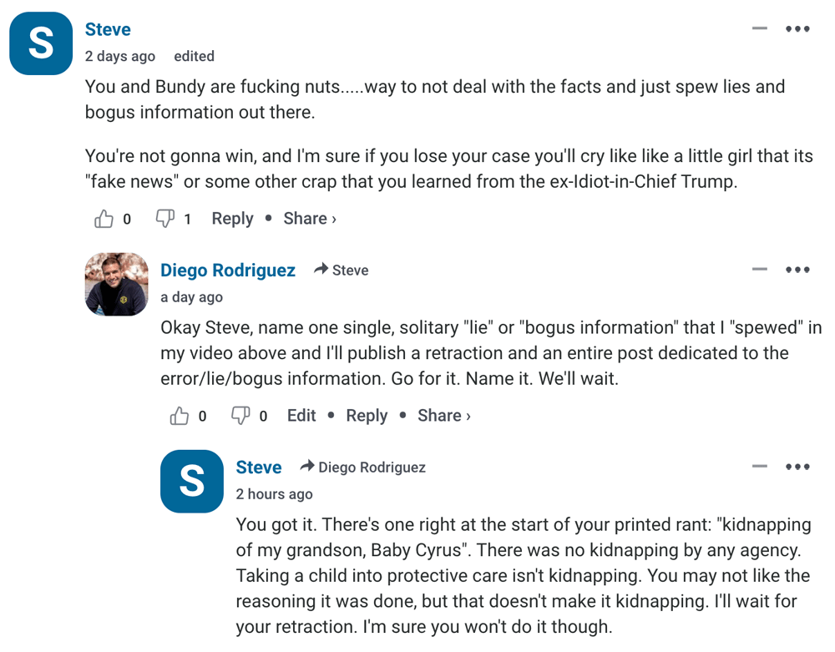Expand Share menu under Steve's top comment

310,219
